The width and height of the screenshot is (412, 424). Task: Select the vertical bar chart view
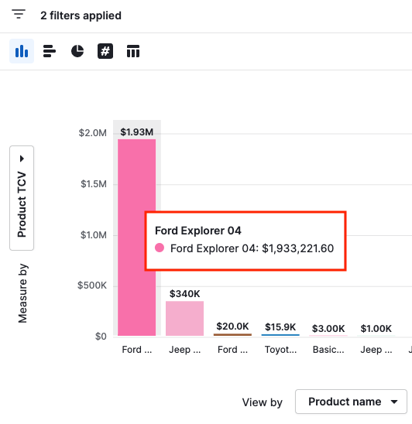tap(22, 51)
